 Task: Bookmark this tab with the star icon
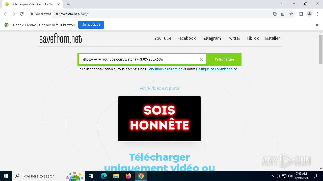pyautogui.click(x=291, y=14)
